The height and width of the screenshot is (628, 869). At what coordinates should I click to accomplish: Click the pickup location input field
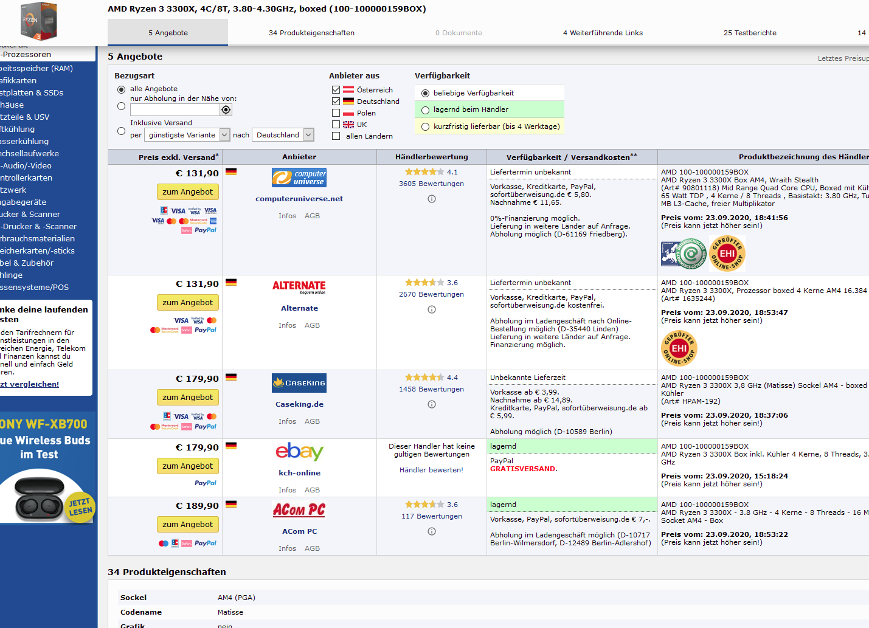(175, 110)
